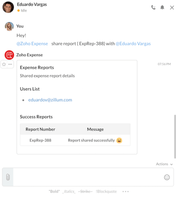The image size is (176, 197).
Task: Click the ExpRep-388 cell in the table
Action: pos(40,140)
